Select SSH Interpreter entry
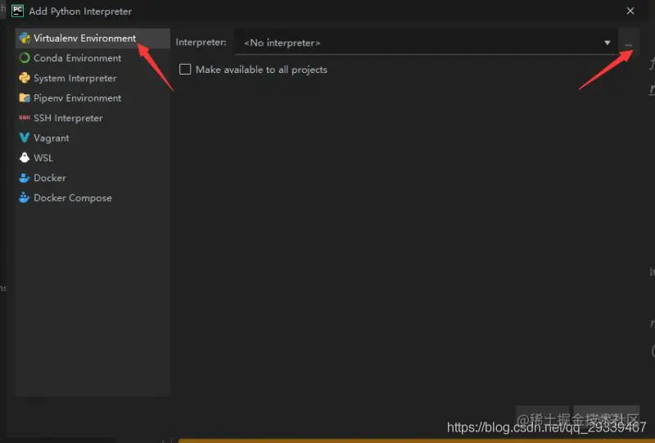Image resolution: width=655 pixels, height=443 pixels. pos(93,118)
